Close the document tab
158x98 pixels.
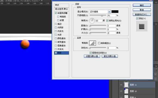coord(42,1)
